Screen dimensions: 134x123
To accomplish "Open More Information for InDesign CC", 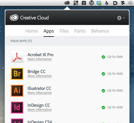I will click(40, 110).
